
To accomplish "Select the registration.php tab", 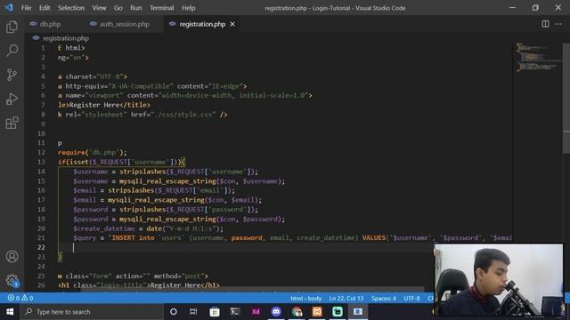I will (x=202, y=24).
